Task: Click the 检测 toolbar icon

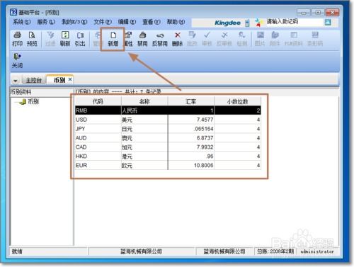Action: coord(242,39)
